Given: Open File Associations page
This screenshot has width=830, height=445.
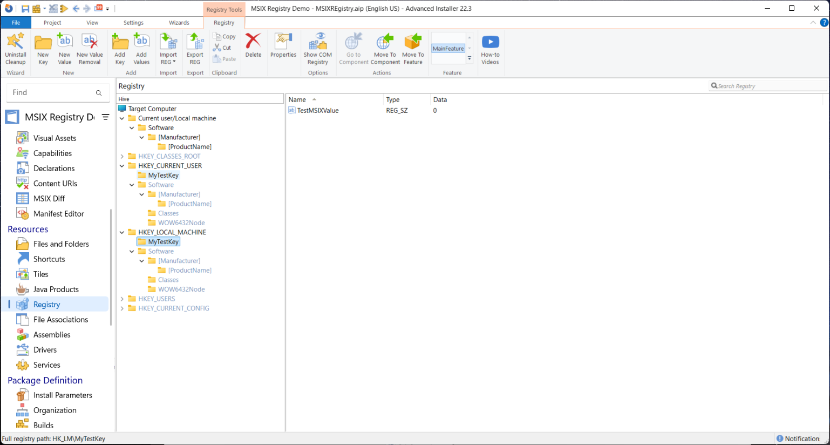Looking at the screenshot, I should [60, 320].
